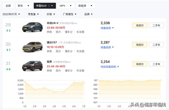The width and height of the screenshot is (169, 110).
Task: View 参数 for 本田UR-V
Action: 49,32
